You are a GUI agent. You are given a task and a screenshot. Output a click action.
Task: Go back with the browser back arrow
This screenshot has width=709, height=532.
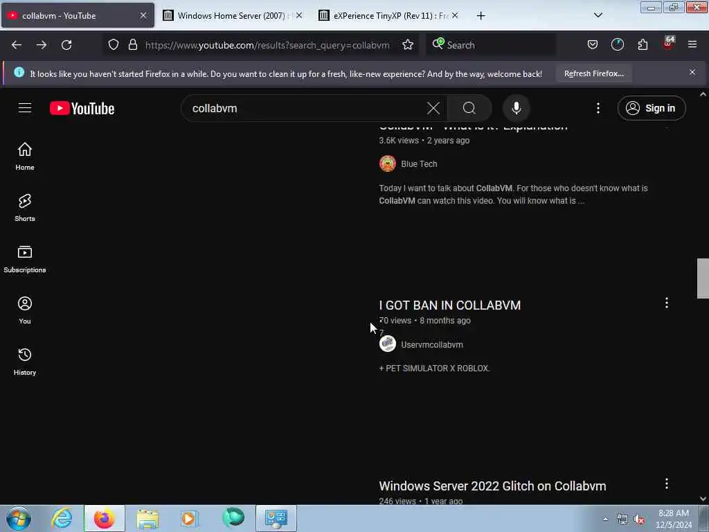point(17,45)
